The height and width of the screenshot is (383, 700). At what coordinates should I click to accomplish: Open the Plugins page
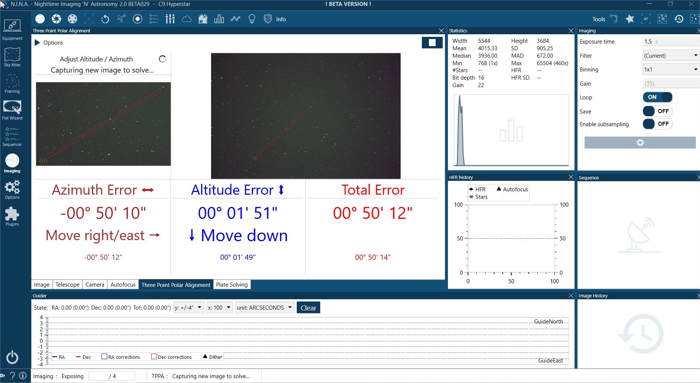(x=12, y=217)
